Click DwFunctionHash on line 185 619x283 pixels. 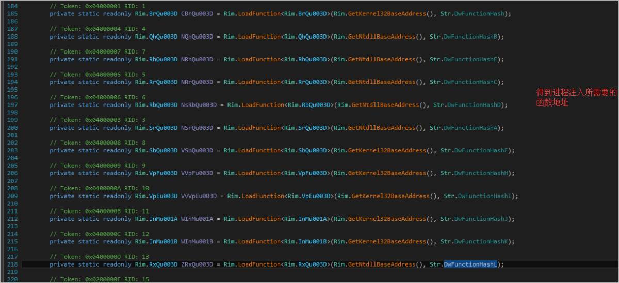(479, 14)
